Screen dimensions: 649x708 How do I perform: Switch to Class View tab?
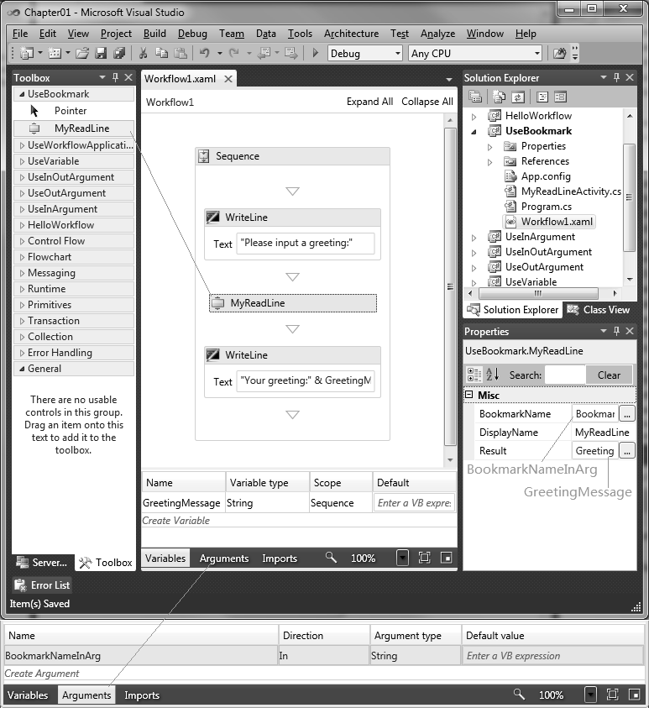[x=599, y=310]
